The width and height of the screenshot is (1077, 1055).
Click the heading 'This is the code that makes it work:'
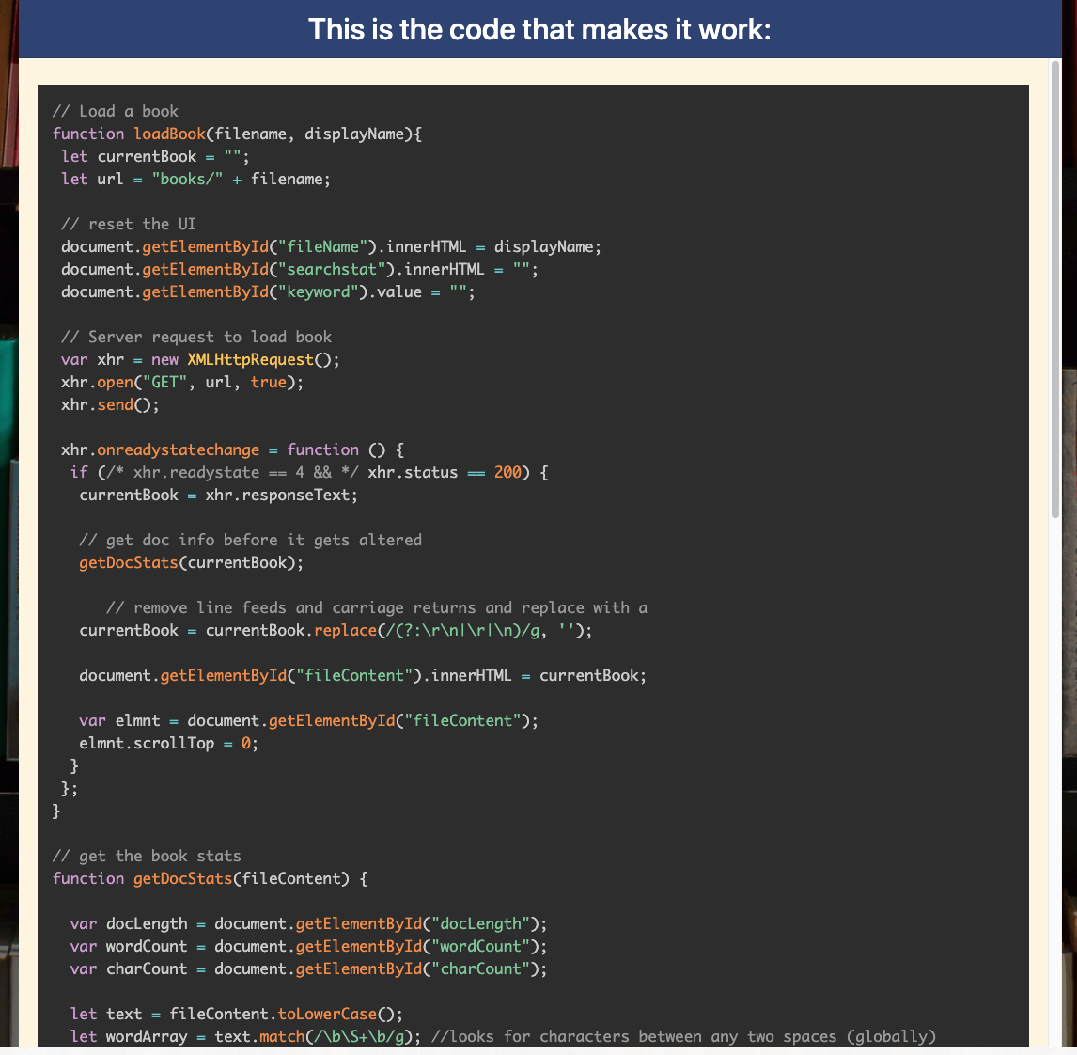[539, 29]
